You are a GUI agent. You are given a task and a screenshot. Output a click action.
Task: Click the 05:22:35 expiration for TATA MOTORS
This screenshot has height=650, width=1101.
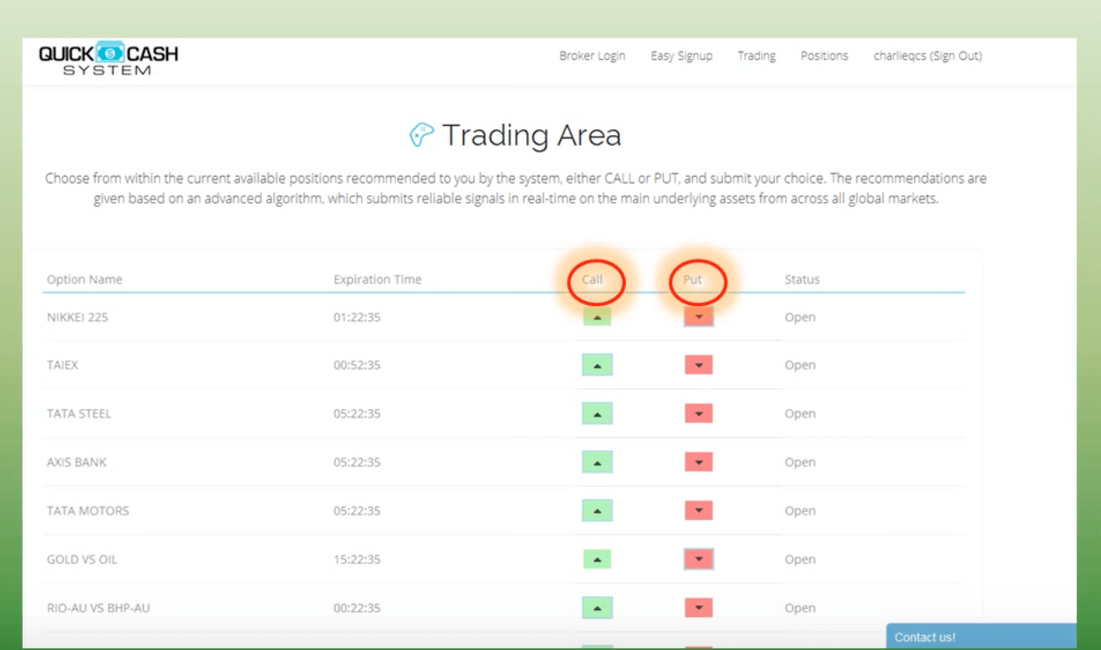coord(357,511)
